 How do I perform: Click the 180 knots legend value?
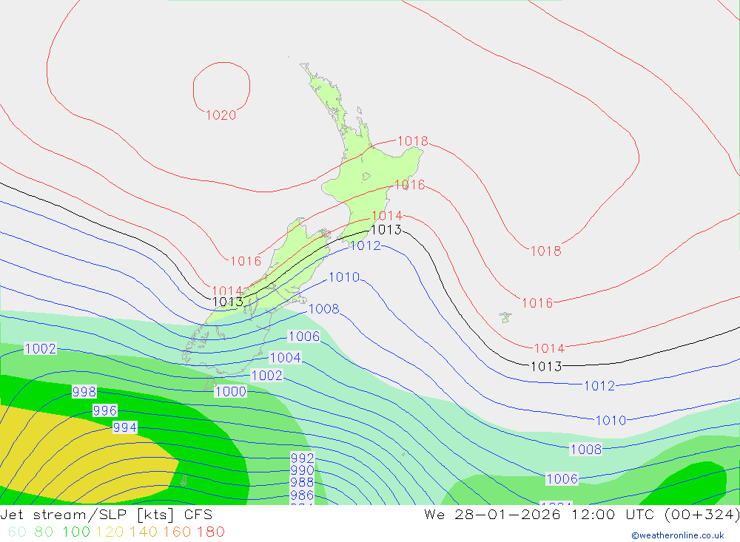(x=210, y=532)
